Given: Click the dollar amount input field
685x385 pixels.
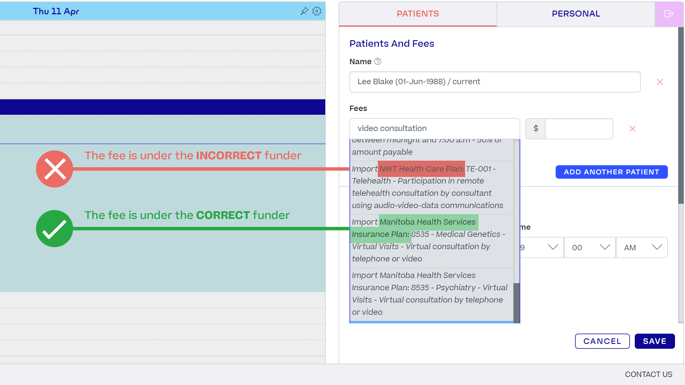Looking at the screenshot, I should 579,128.
